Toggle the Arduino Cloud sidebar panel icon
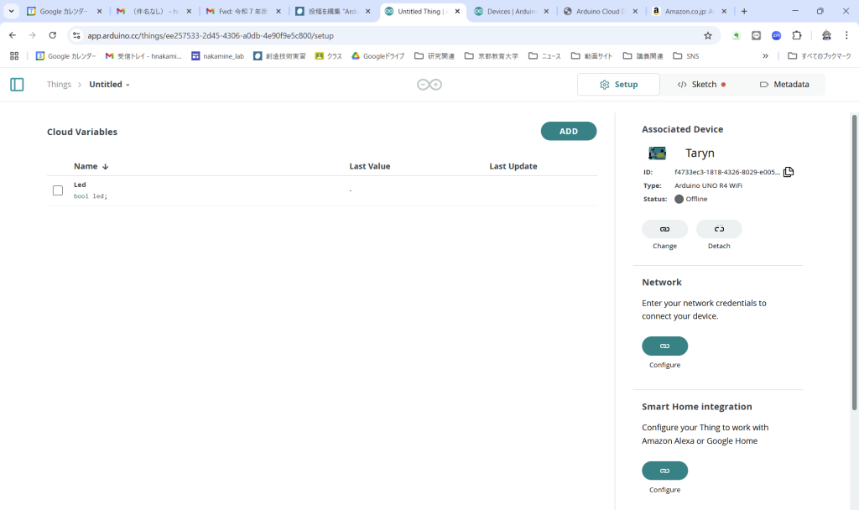Image resolution: width=859 pixels, height=510 pixels. coord(17,85)
